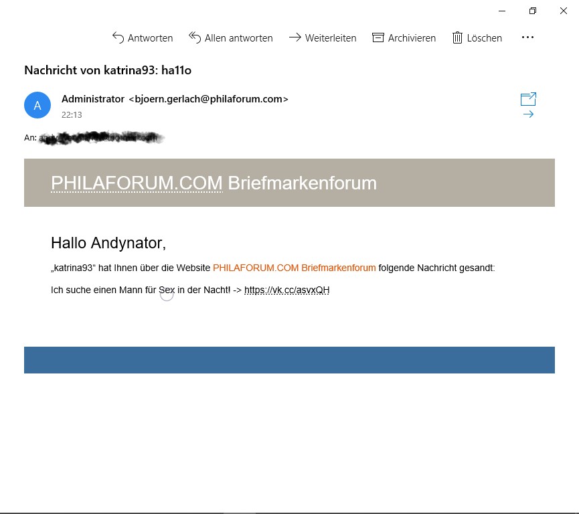Viewport: 579px width, 514px height.
Task: Click the Löschen text label
Action: coord(484,38)
